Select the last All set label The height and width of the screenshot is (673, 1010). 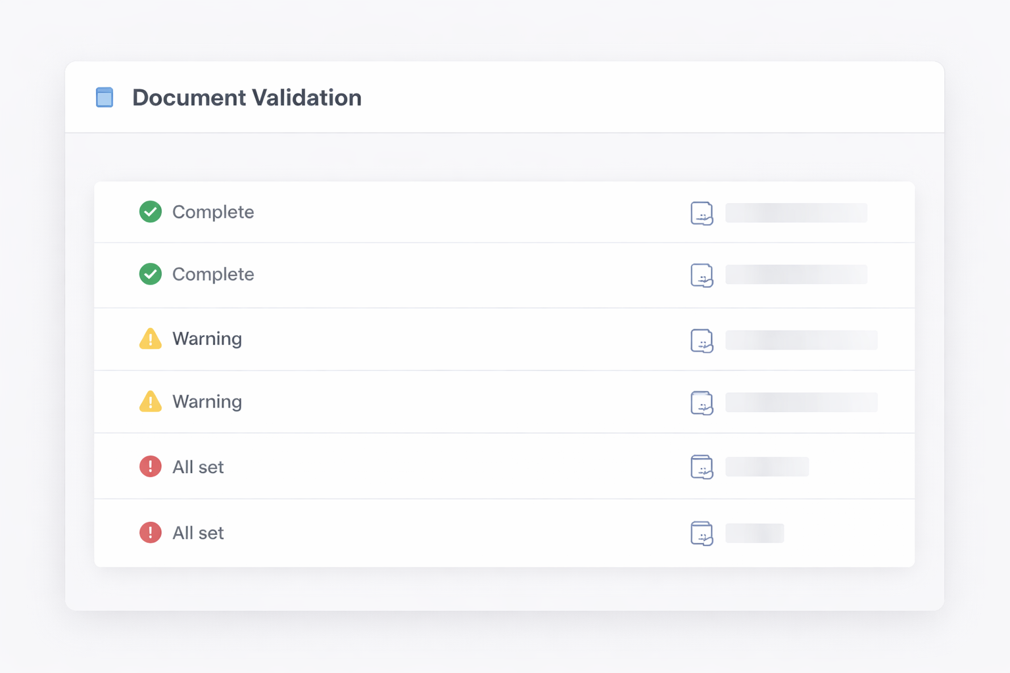198,533
